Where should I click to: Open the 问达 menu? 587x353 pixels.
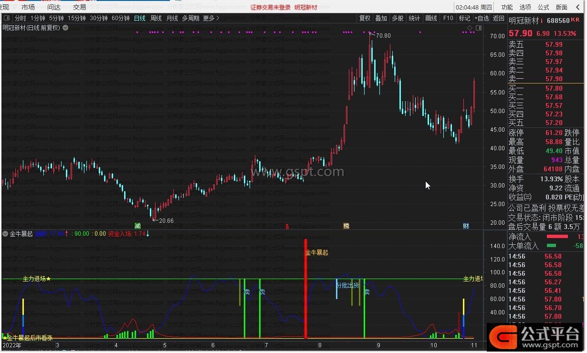click(x=54, y=7)
